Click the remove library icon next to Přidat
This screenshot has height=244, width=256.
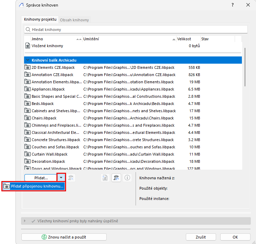point(71,178)
